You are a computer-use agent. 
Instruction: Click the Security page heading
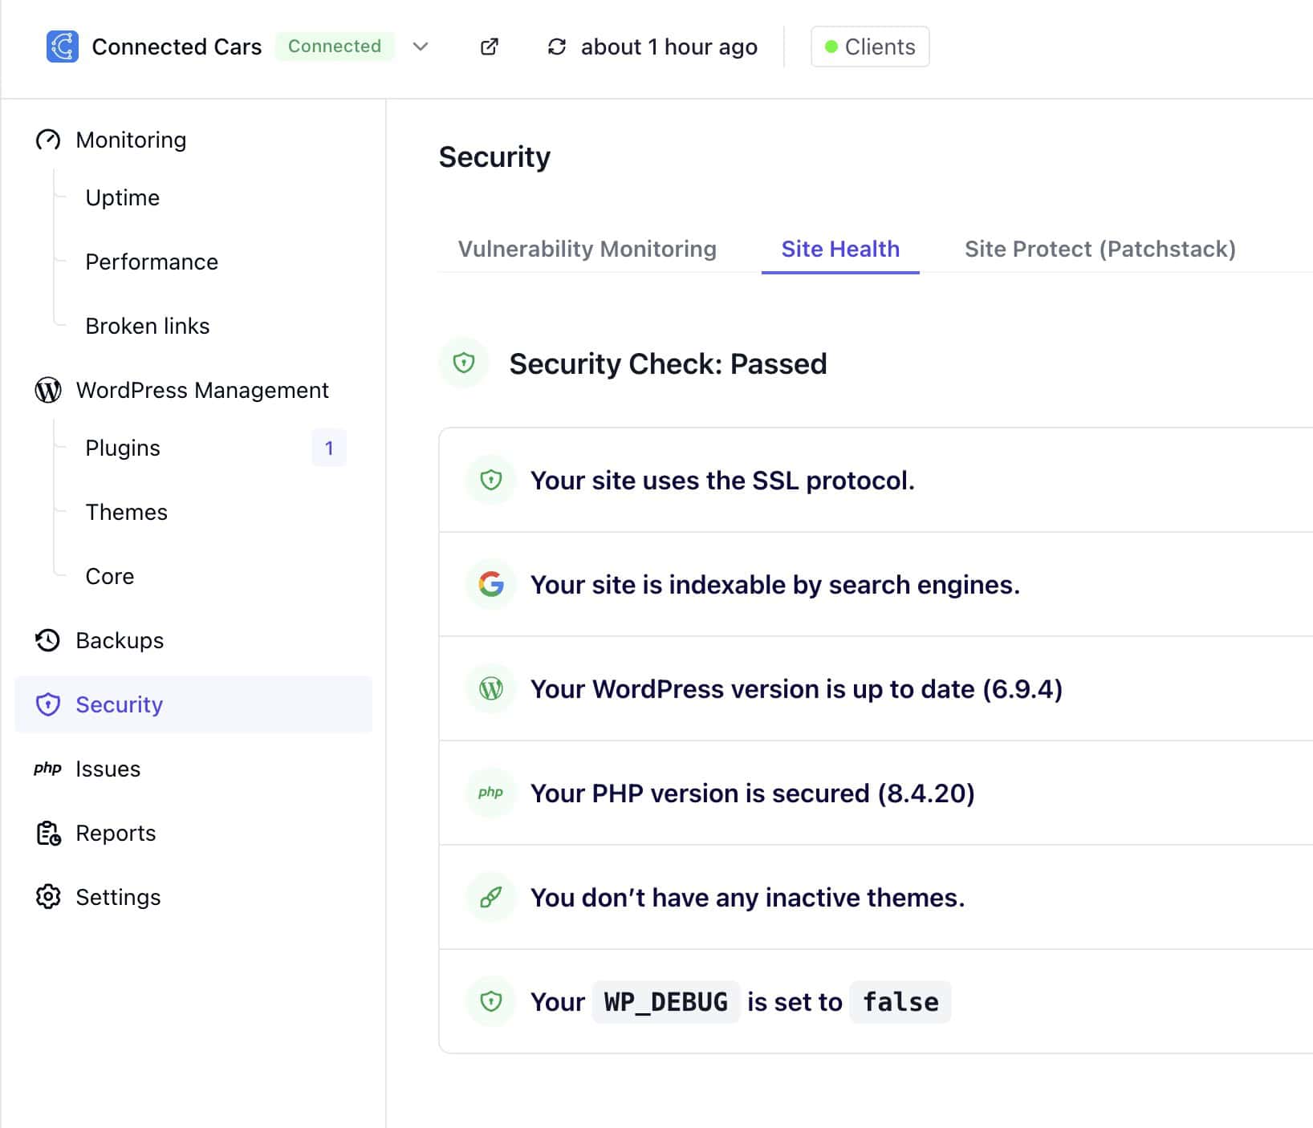(494, 156)
